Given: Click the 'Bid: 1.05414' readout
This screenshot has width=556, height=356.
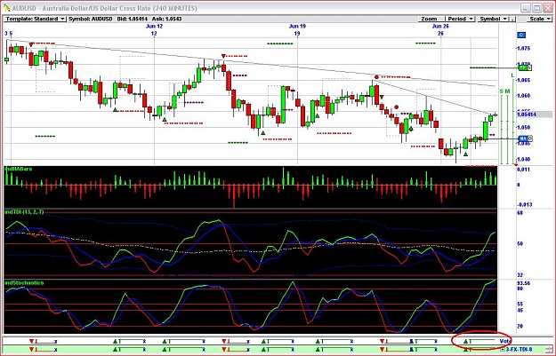Looking at the screenshot, I should tap(133, 19).
